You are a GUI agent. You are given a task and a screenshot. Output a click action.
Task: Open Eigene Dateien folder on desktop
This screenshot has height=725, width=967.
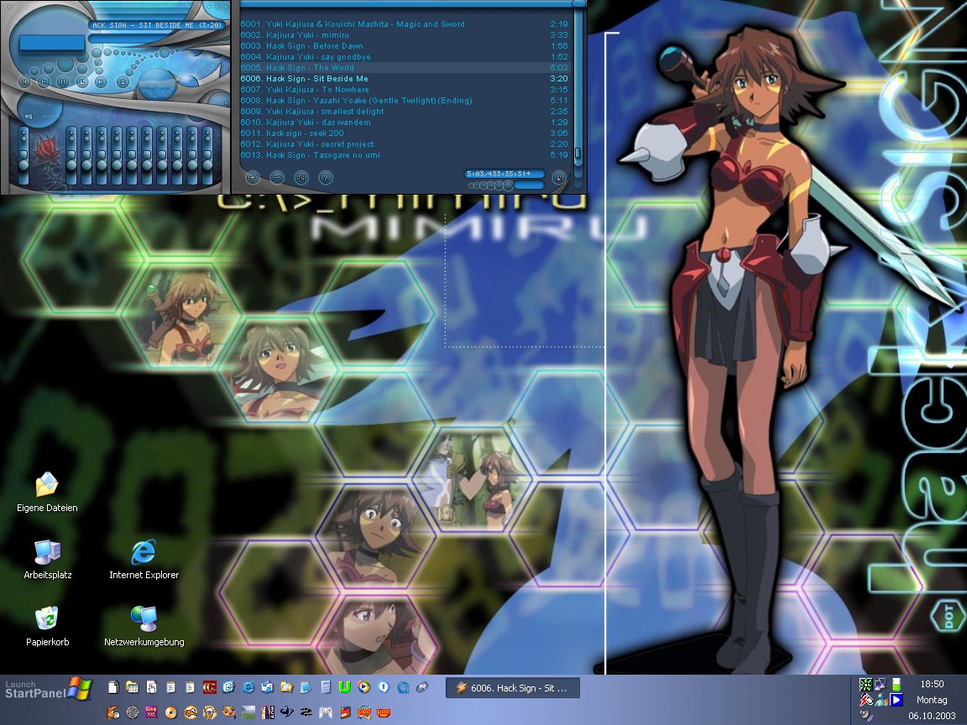tap(47, 484)
